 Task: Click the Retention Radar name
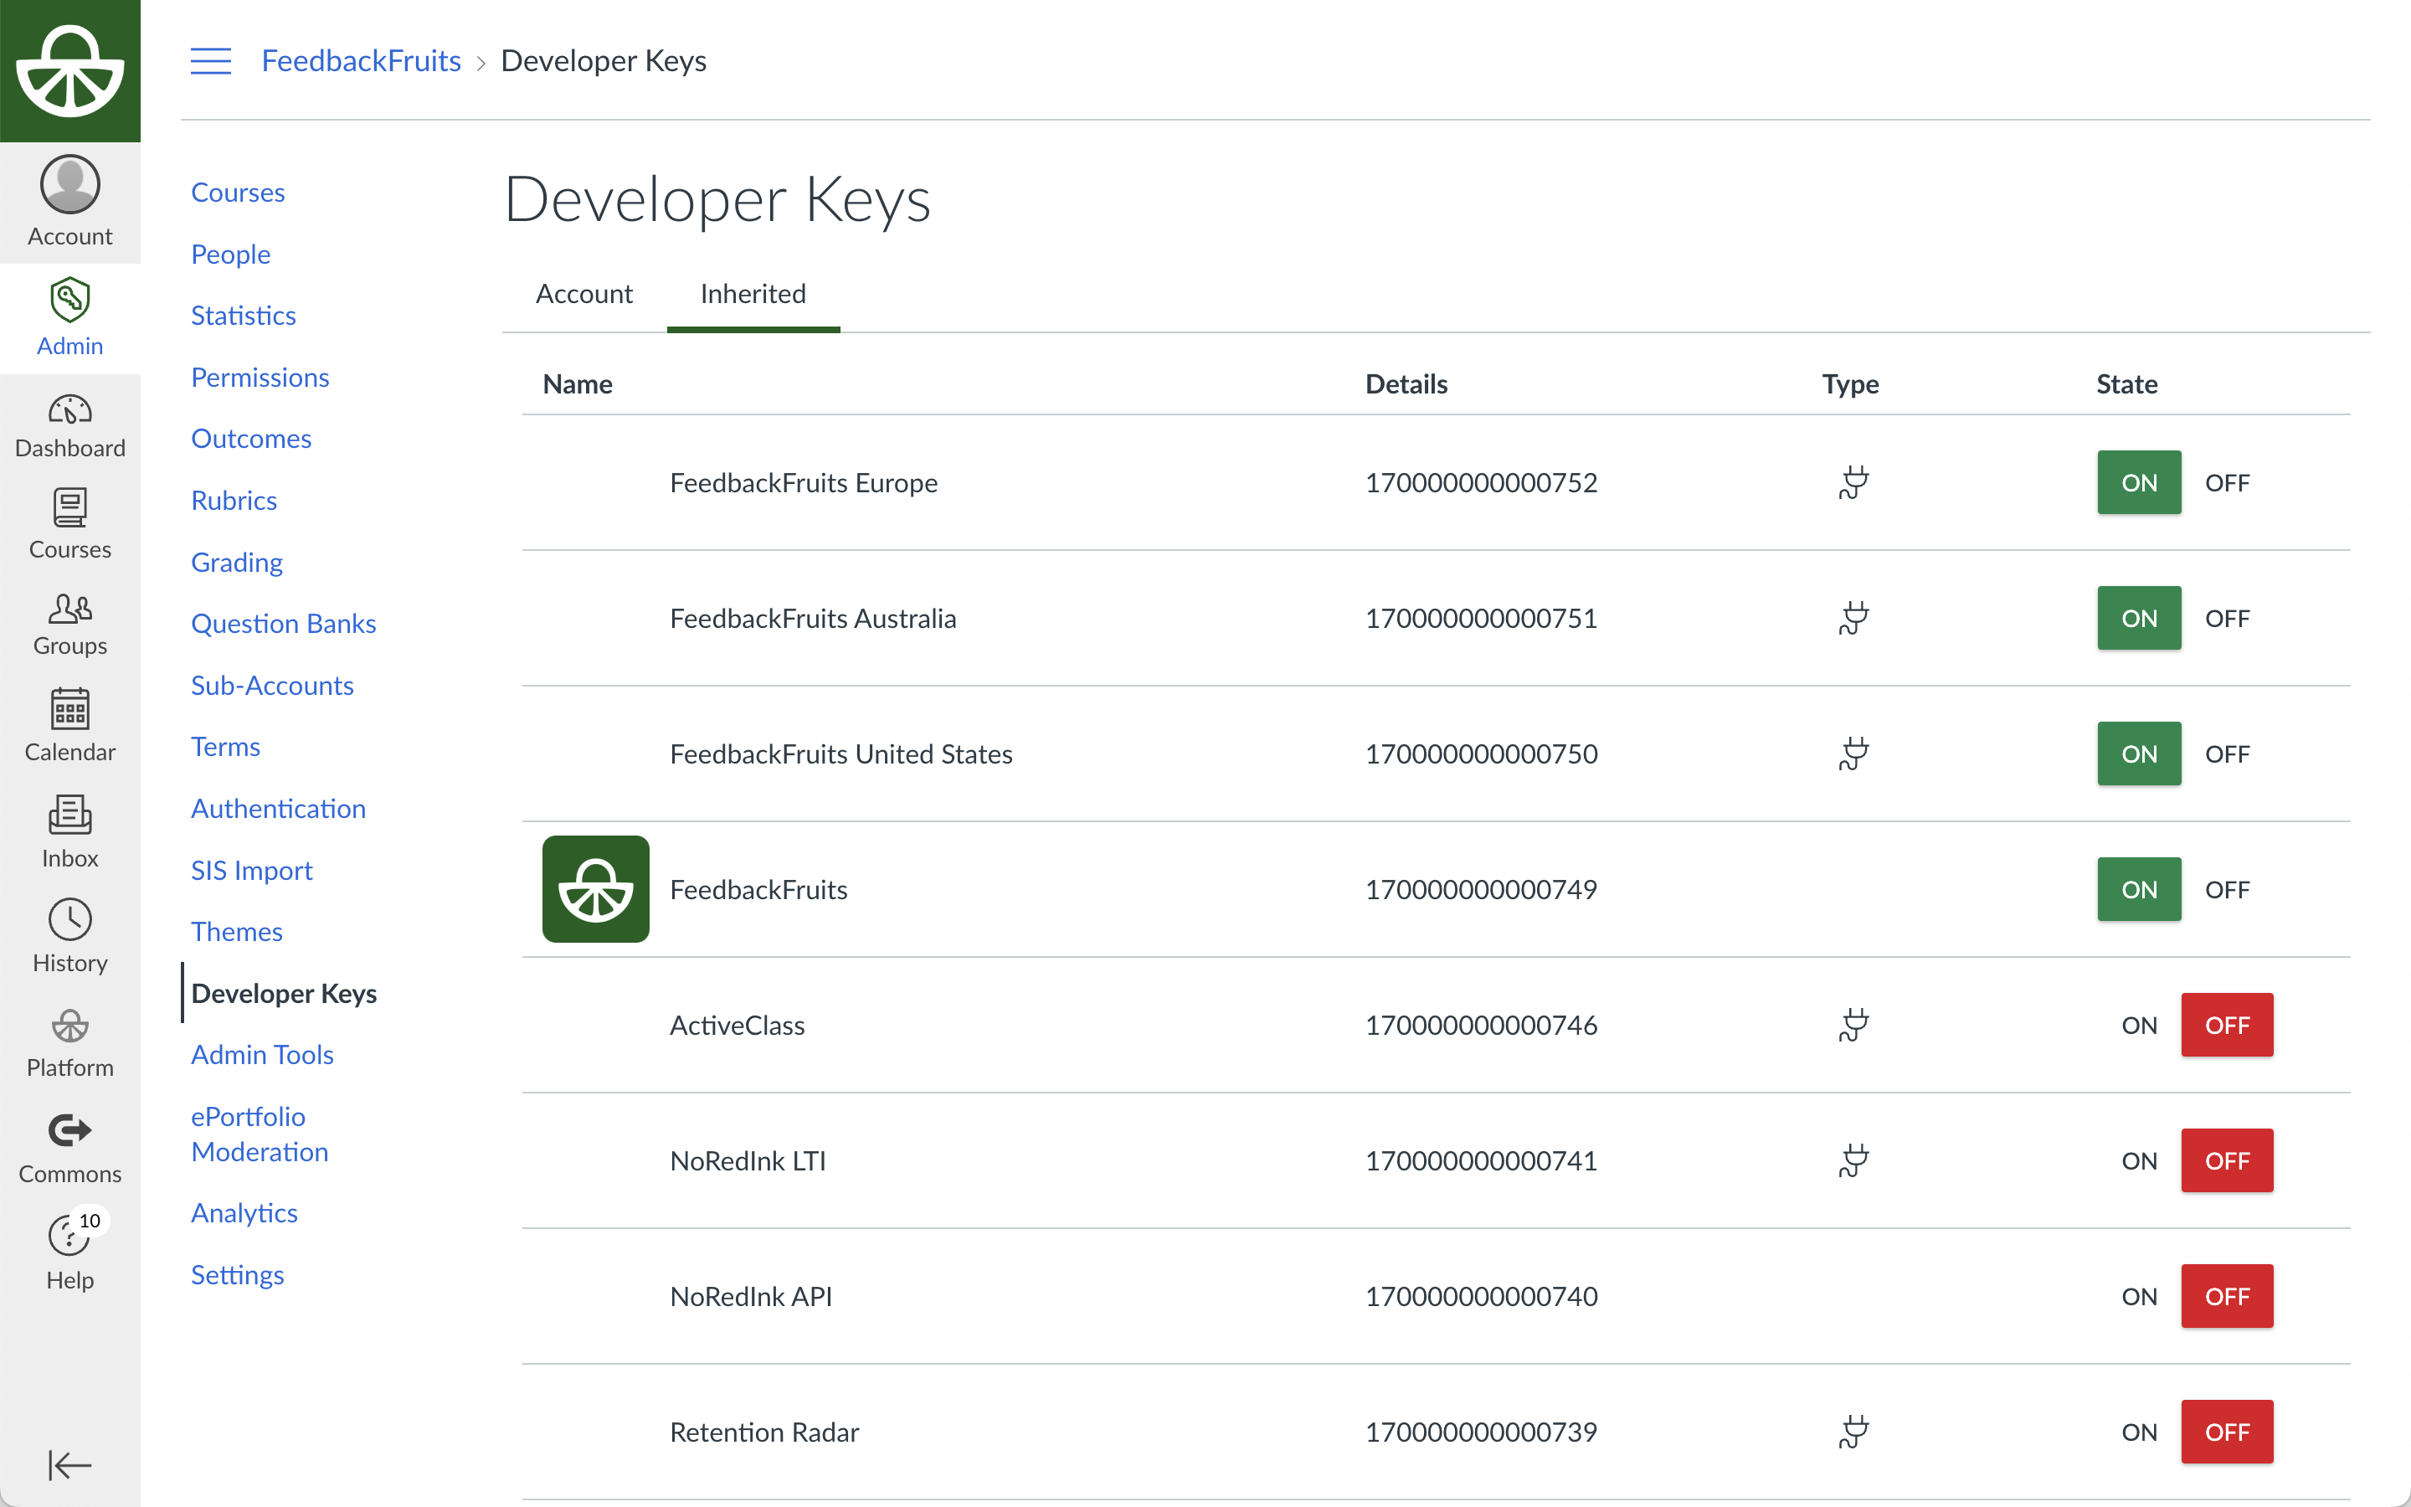point(764,1432)
